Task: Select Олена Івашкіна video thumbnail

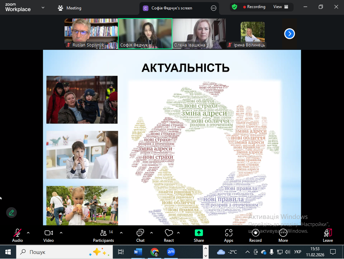Action: (199, 34)
